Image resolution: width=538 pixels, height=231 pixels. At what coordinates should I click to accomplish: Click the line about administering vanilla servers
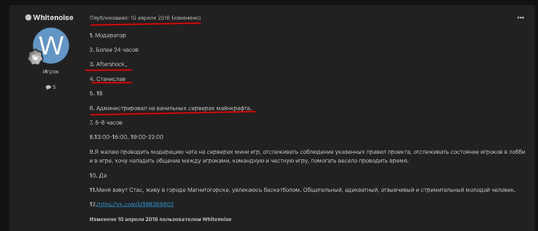click(x=173, y=108)
